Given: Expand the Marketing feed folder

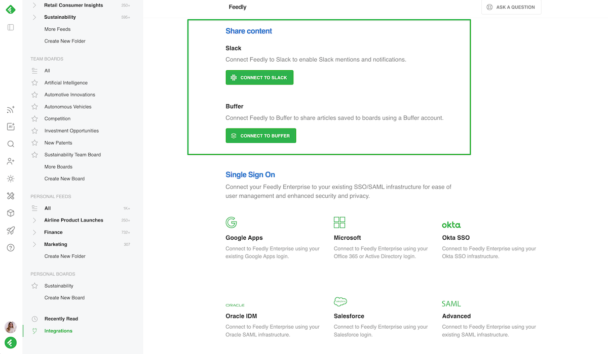Looking at the screenshot, I should [x=34, y=244].
